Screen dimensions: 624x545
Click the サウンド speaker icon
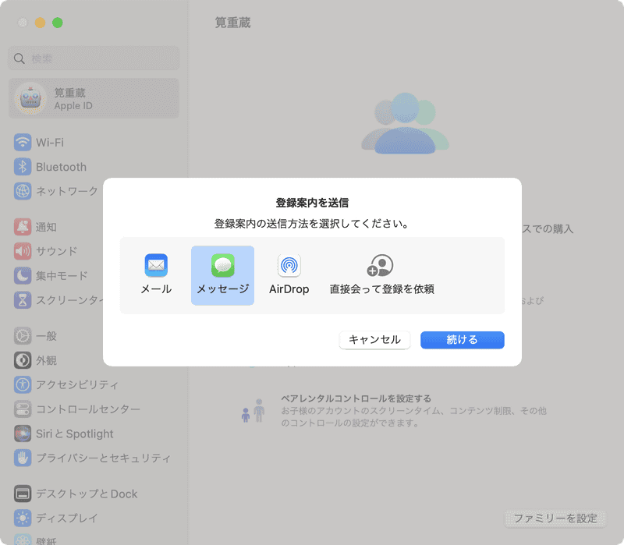pos(22,251)
